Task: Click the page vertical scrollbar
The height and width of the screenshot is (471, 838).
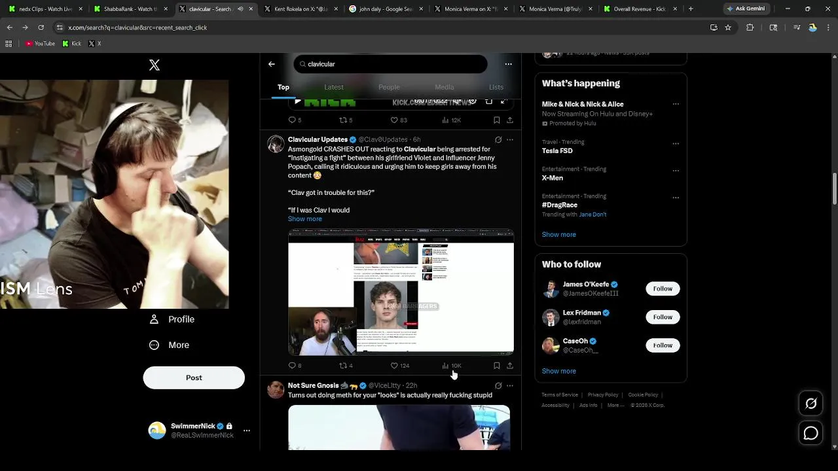Action: point(834,190)
